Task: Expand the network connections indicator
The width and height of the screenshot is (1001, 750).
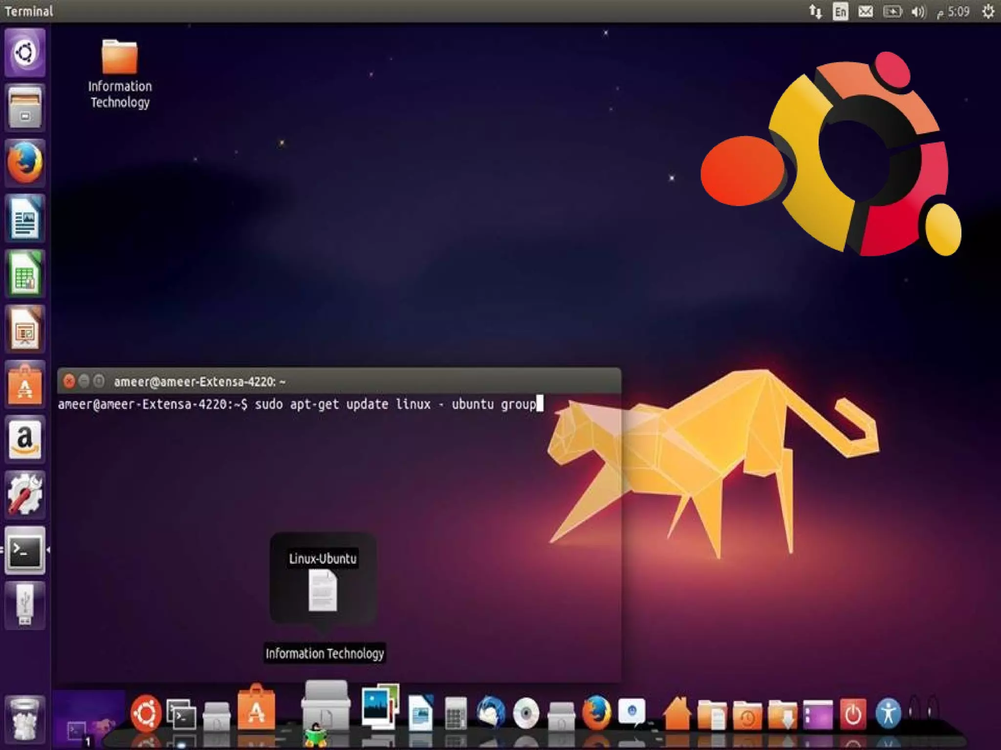Action: [815, 11]
